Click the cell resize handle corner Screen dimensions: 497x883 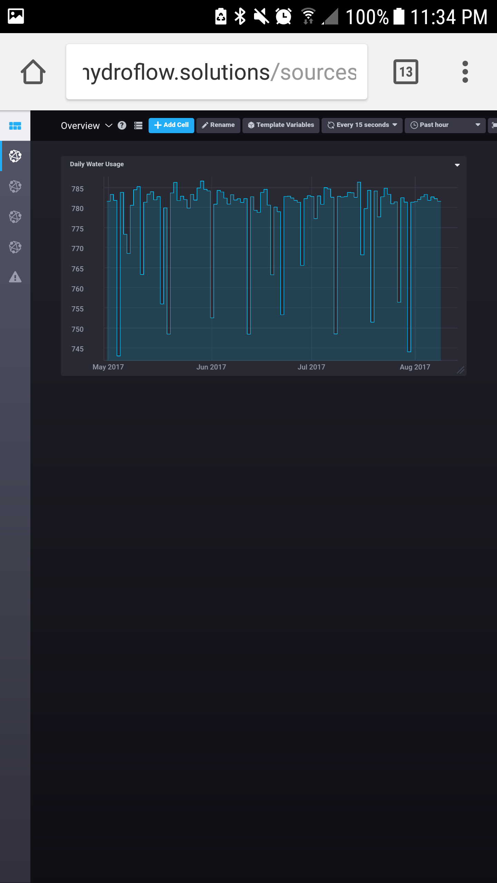(461, 370)
